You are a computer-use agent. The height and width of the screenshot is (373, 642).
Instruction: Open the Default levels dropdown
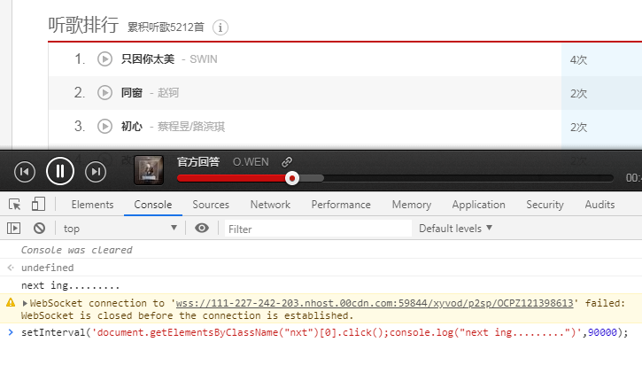tap(455, 228)
